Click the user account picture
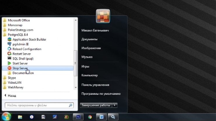Screen dimensions: 216x121 point(103,16)
